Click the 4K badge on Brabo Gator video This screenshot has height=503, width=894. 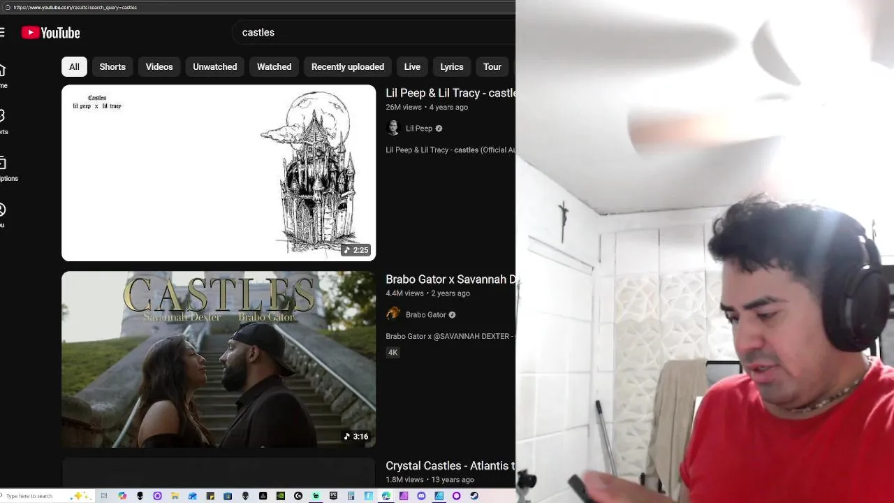tap(393, 352)
